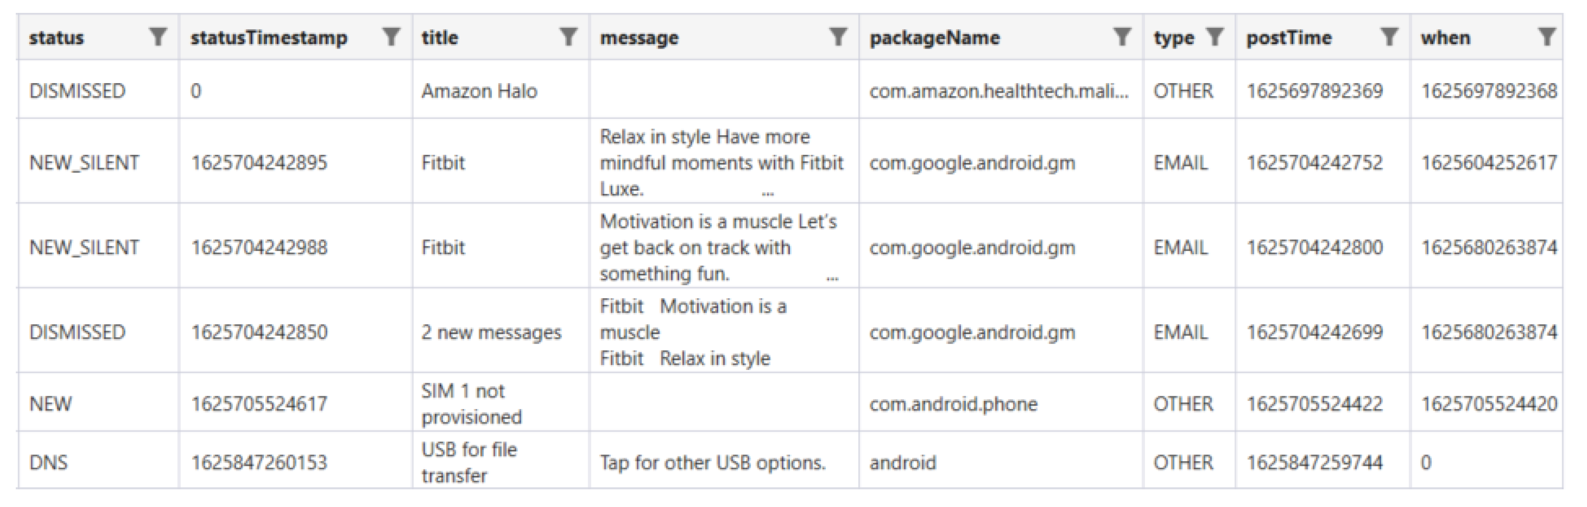Open the postTime column filter icon
1587x507 pixels.
[1389, 37]
